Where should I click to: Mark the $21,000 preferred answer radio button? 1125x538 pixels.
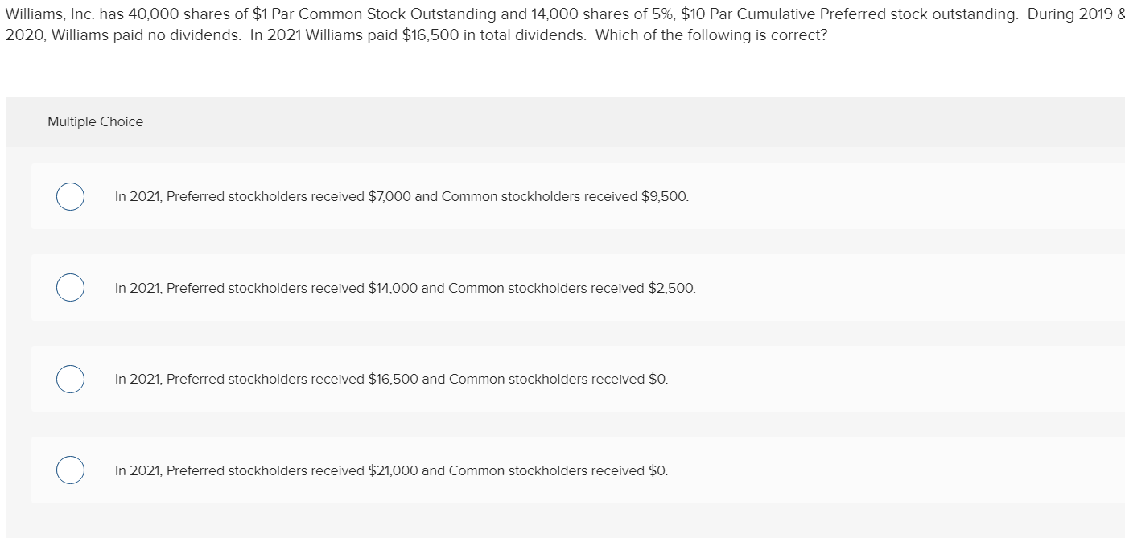pos(71,470)
